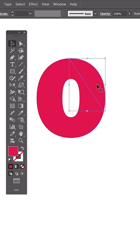Select the Shaper tool
The height and width of the screenshot is (250, 140).
pyautogui.click(x=12, y=78)
